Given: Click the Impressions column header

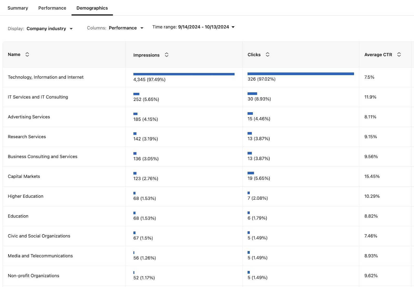Looking at the screenshot, I should pos(146,55).
